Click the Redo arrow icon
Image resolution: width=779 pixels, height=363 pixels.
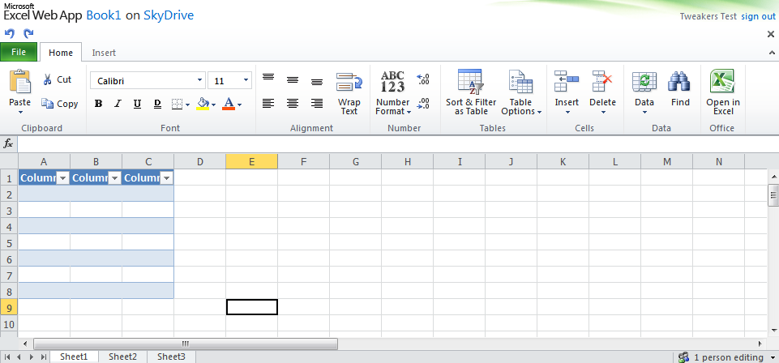[29, 34]
